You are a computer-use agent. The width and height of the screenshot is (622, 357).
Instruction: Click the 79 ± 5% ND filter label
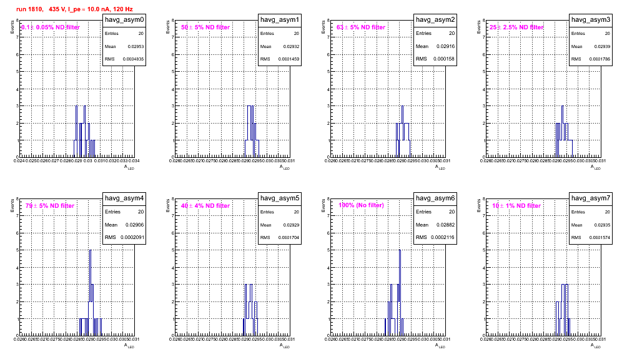point(50,206)
